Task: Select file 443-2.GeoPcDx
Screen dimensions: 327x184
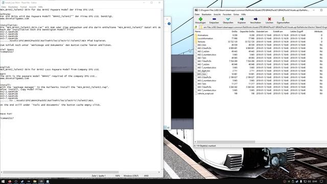Action: click(x=204, y=77)
